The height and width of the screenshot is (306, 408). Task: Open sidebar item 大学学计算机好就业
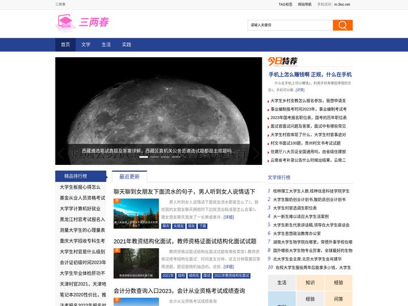[x=80, y=209]
